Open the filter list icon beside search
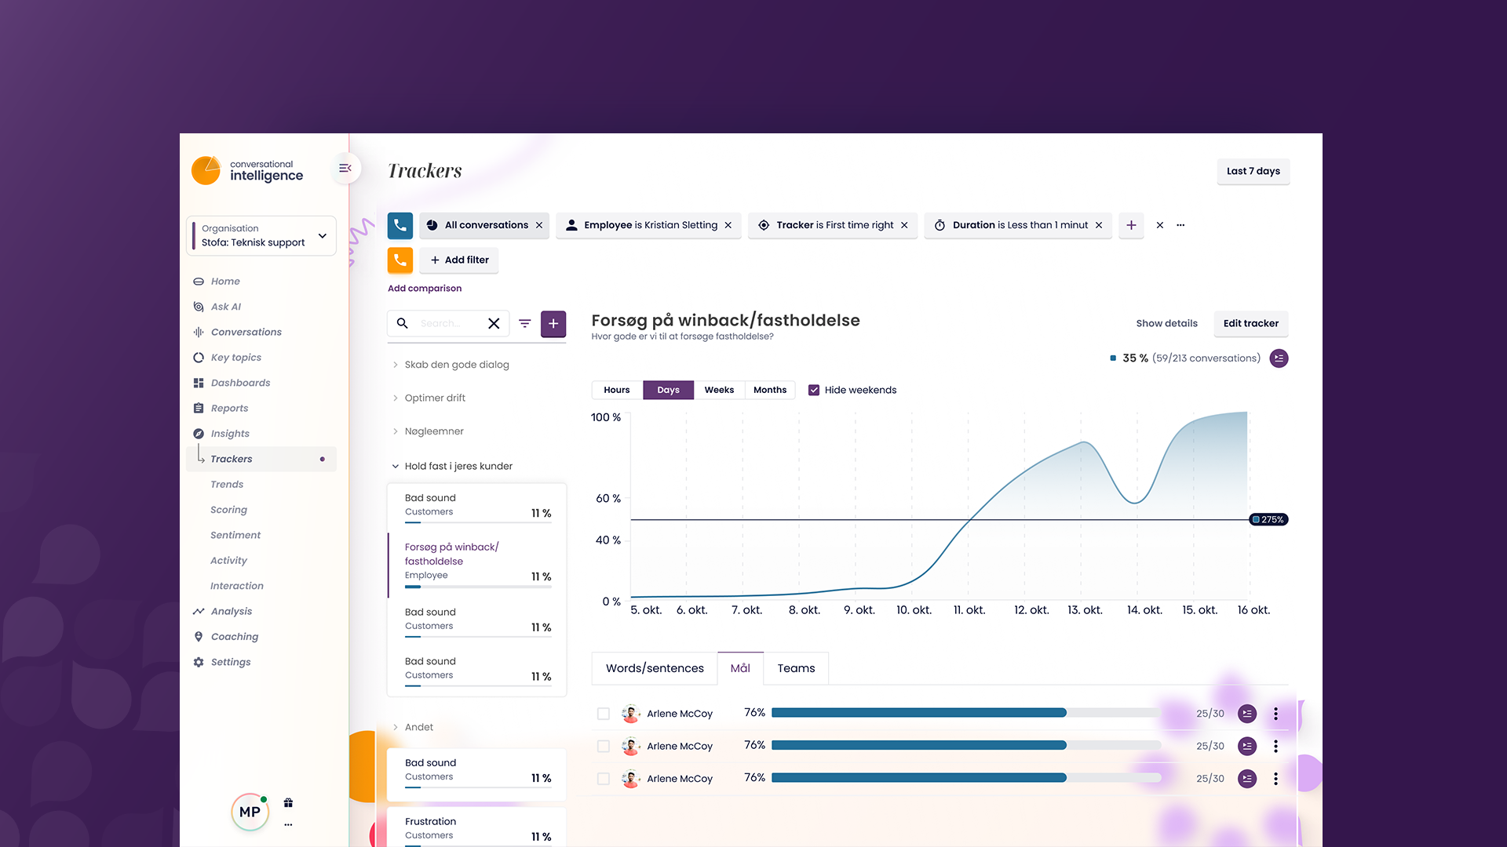The width and height of the screenshot is (1507, 847). (x=525, y=323)
